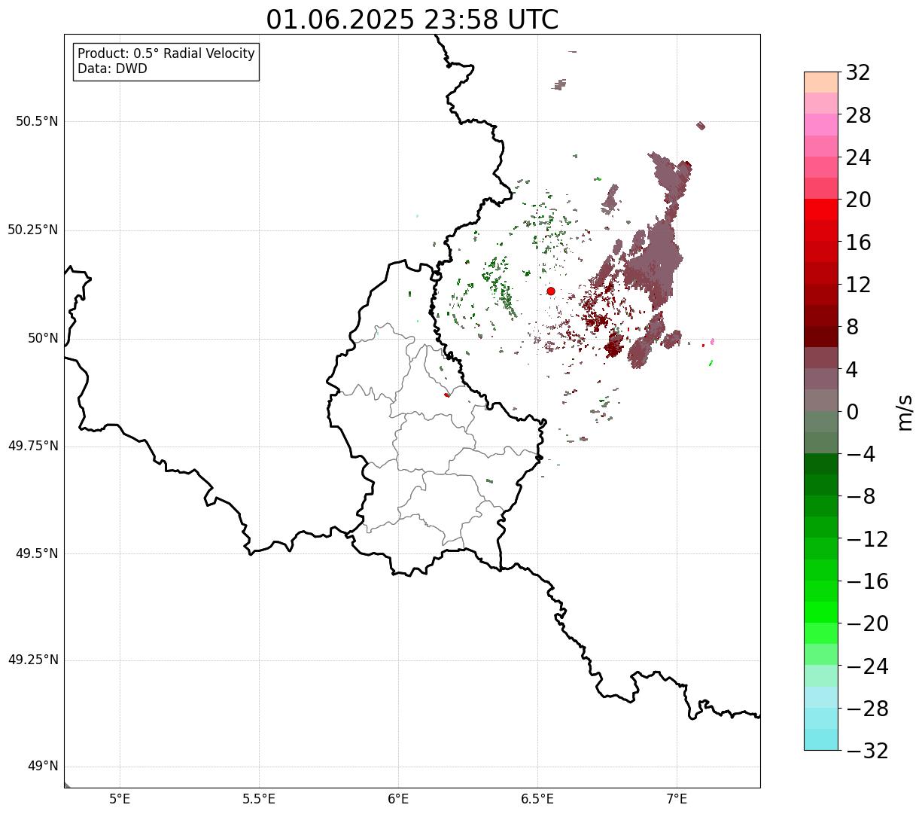
Task: Click the latitude label '50.5°N'
Action: coord(37,121)
